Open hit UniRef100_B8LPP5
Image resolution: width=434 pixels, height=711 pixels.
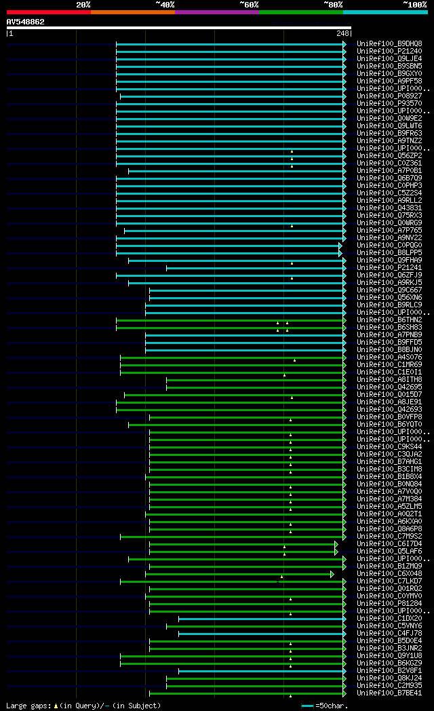click(389, 252)
